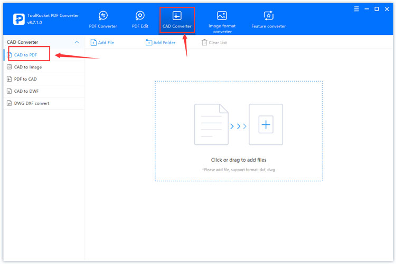Click the Clear List trash icon
Viewport: 396px width, 264px height.
pyautogui.click(x=204, y=42)
